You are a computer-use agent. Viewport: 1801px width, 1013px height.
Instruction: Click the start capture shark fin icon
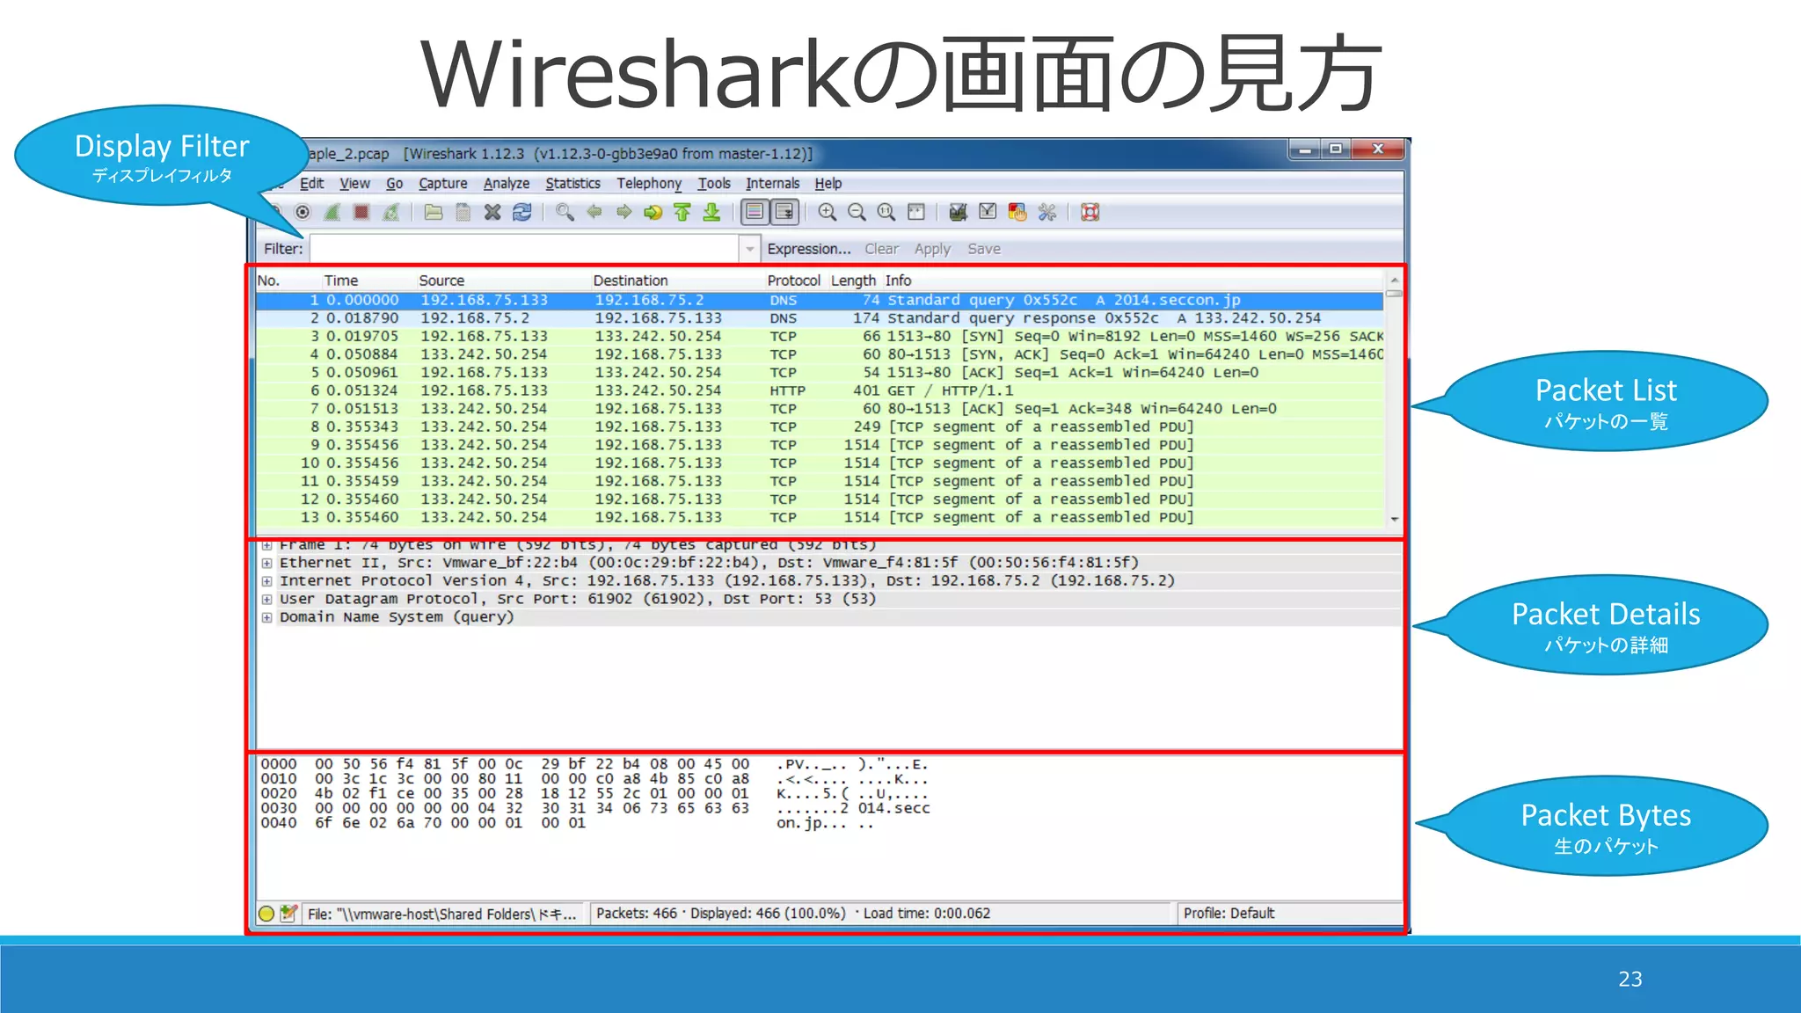[332, 213]
